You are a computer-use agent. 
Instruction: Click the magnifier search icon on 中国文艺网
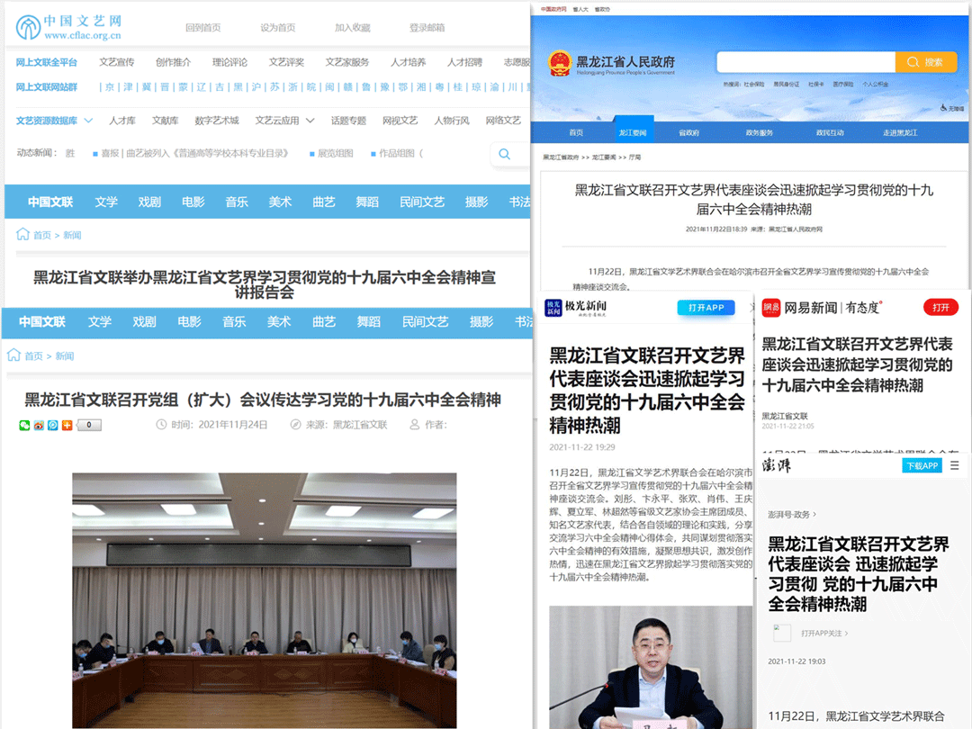pos(504,154)
